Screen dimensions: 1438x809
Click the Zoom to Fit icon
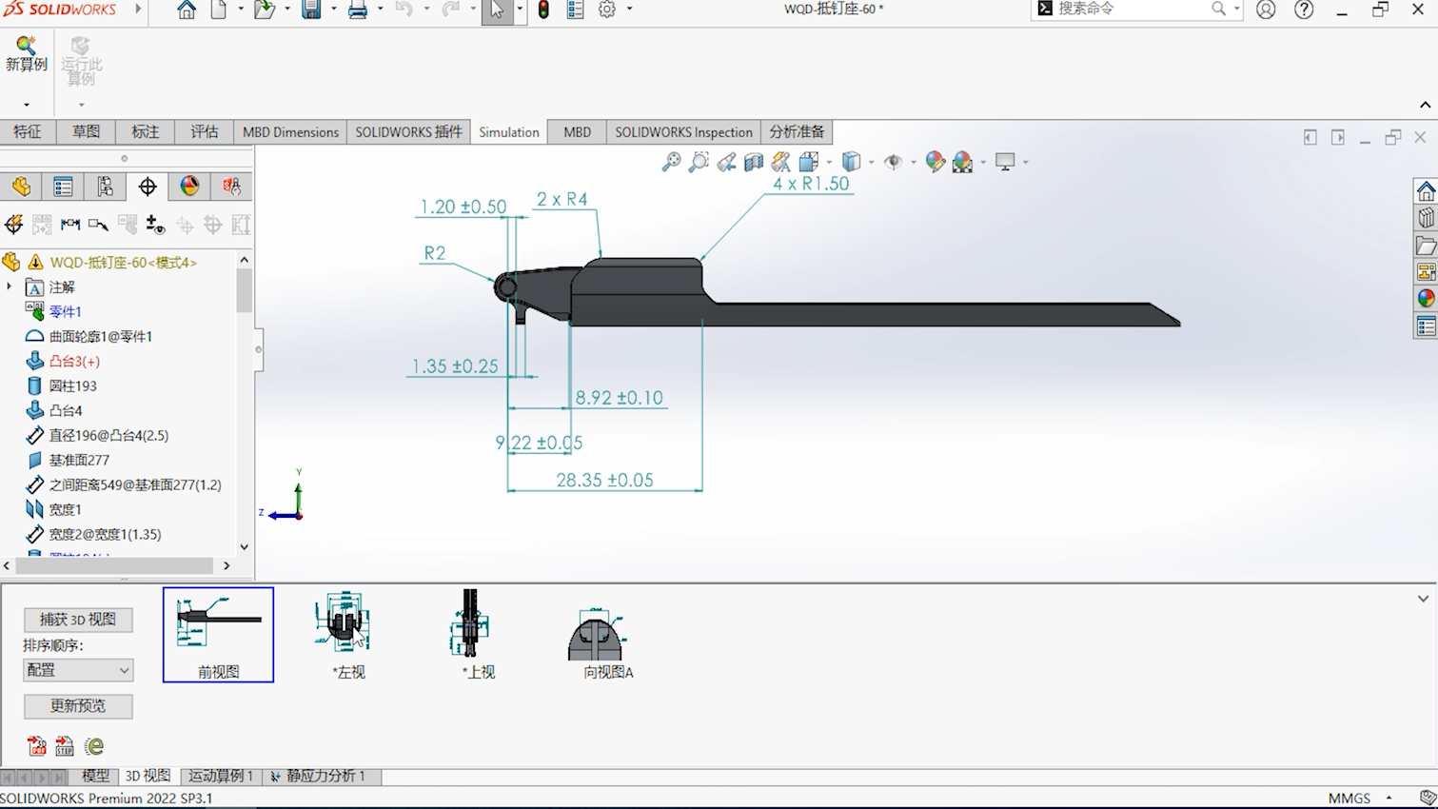pos(671,162)
